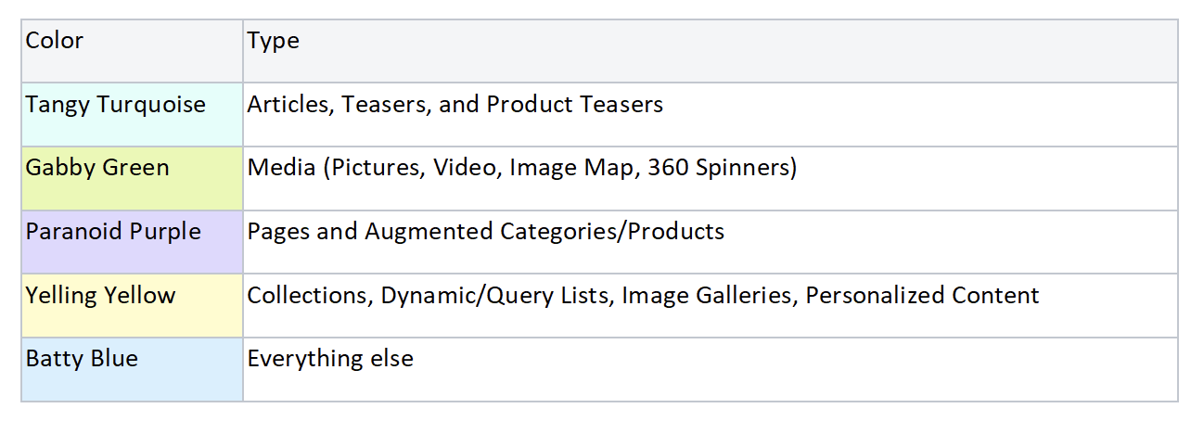Screen dimensions: 1191x421
Task: Click the Articles, Teasers, and Product Teasers cell
Action: pos(711,115)
